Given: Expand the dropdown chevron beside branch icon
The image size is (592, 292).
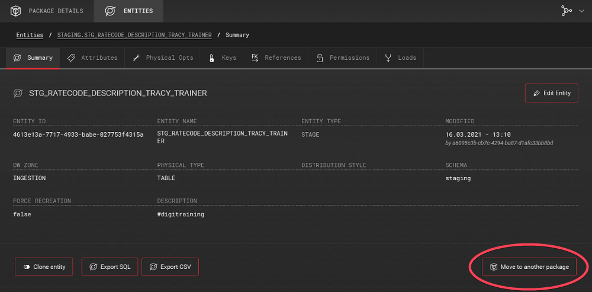Looking at the screenshot, I should [x=581, y=11].
